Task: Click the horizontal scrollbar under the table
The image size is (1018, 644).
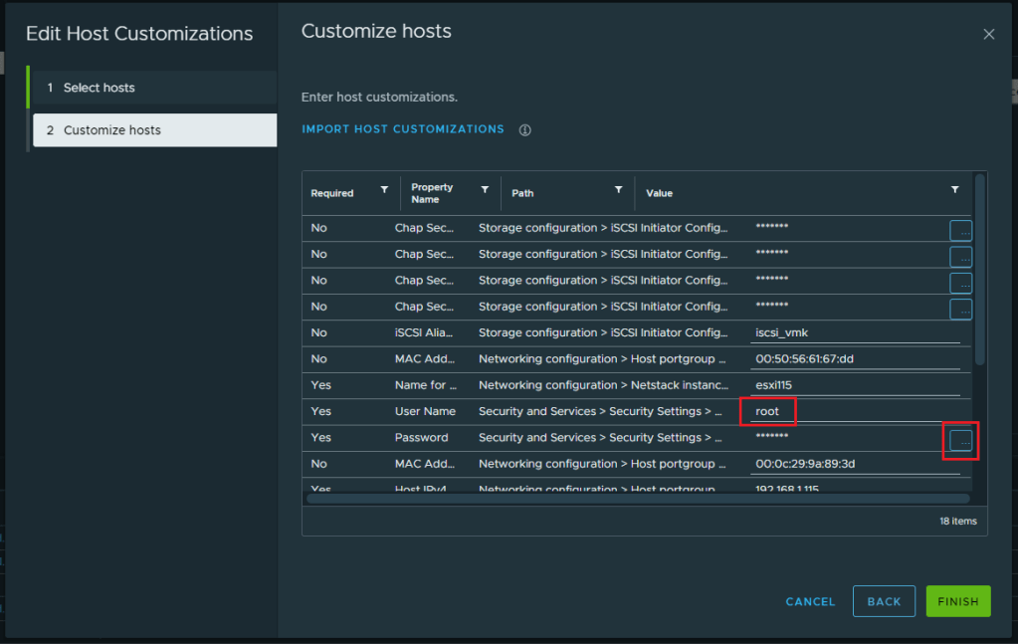Action: [x=637, y=499]
